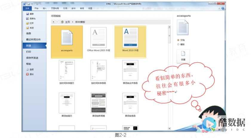
Task: Open 最近所用文件 recent files page
Action: [x=33, y=40]
